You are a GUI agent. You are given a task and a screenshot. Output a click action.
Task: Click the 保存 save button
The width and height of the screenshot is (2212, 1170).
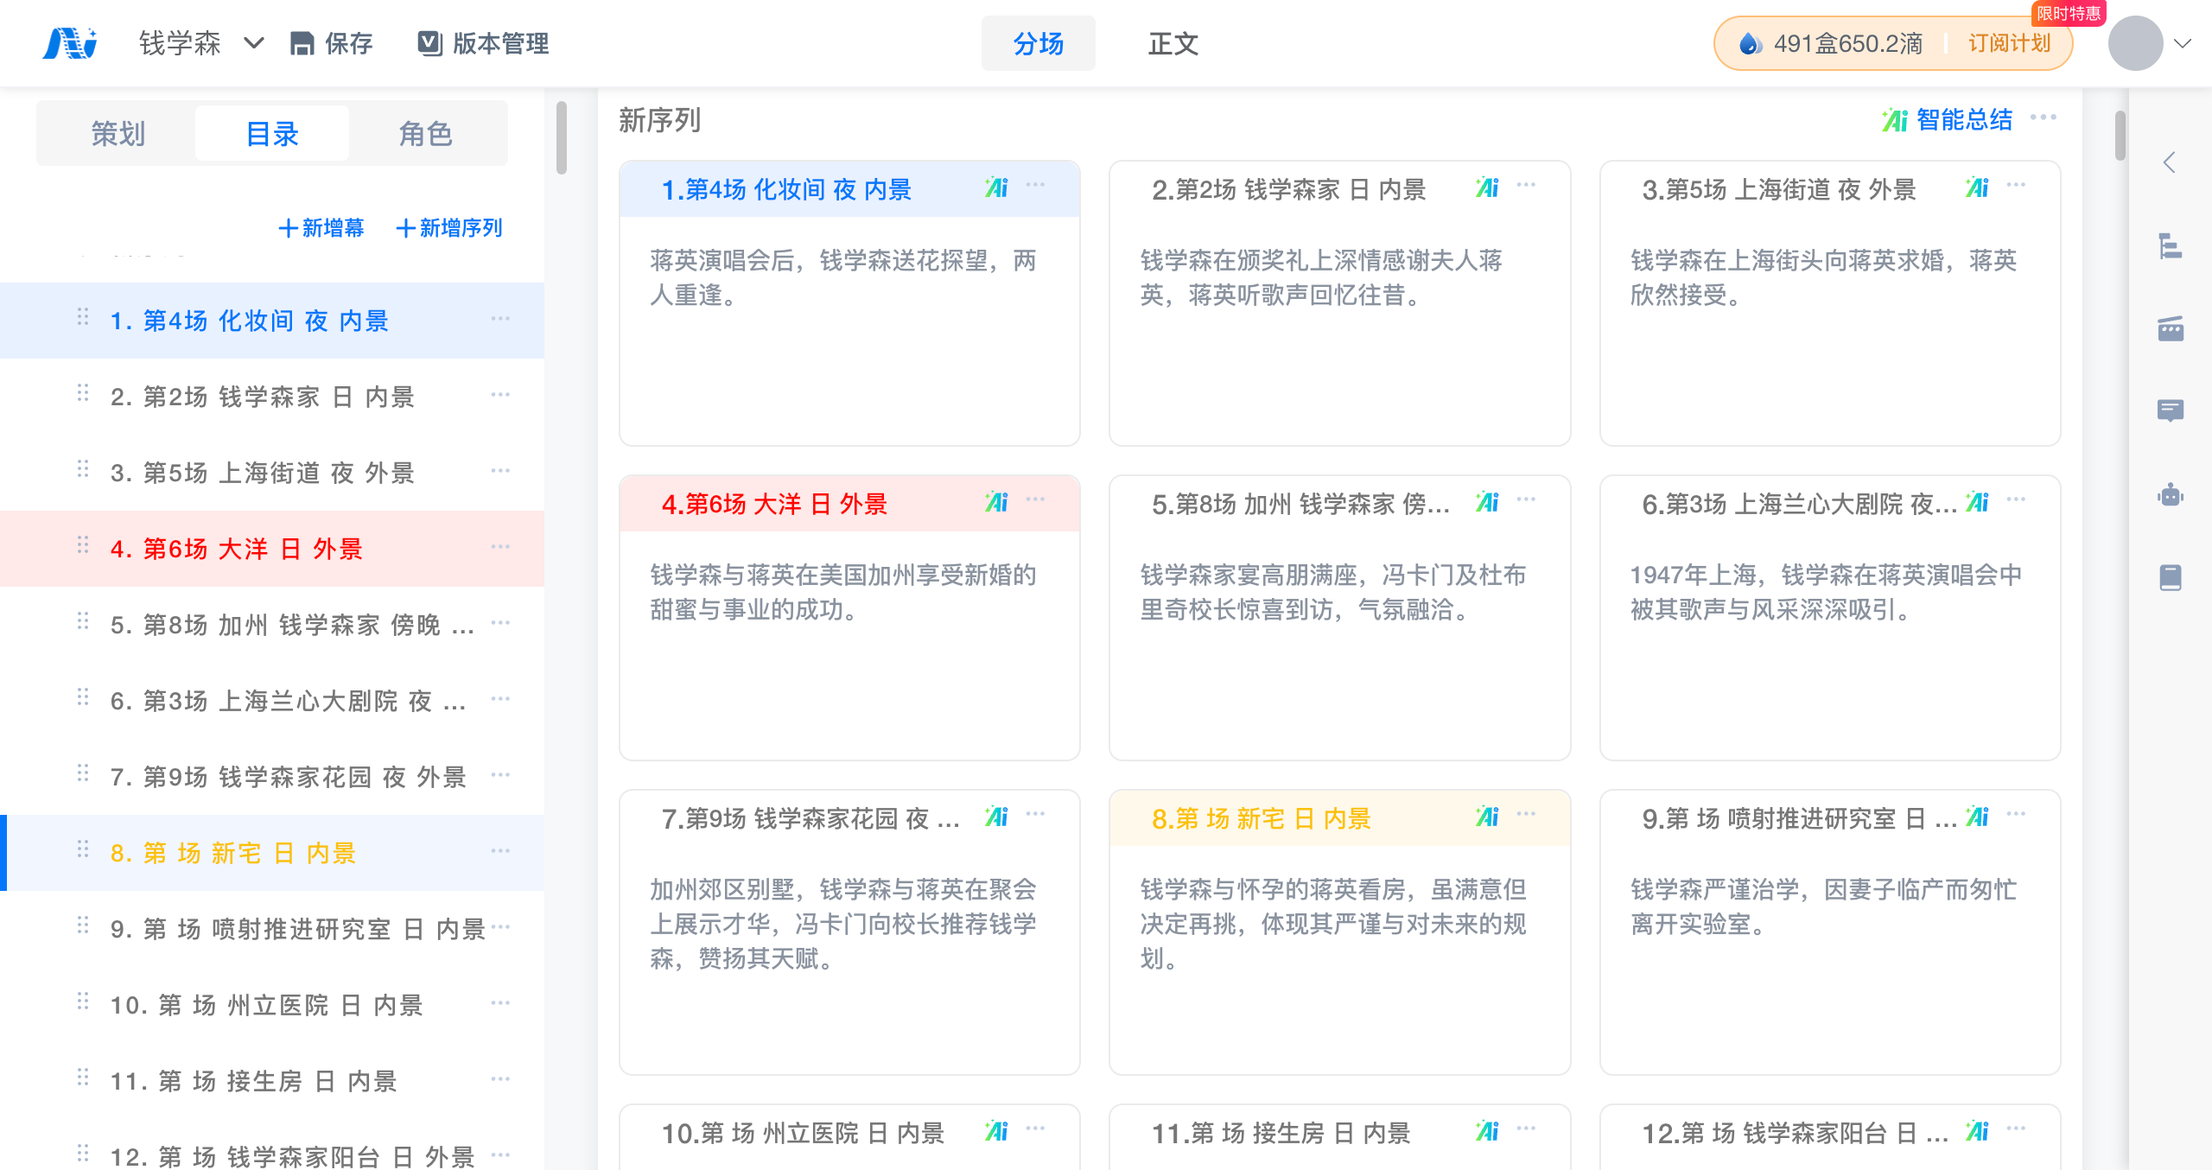[x=332, y=43]
